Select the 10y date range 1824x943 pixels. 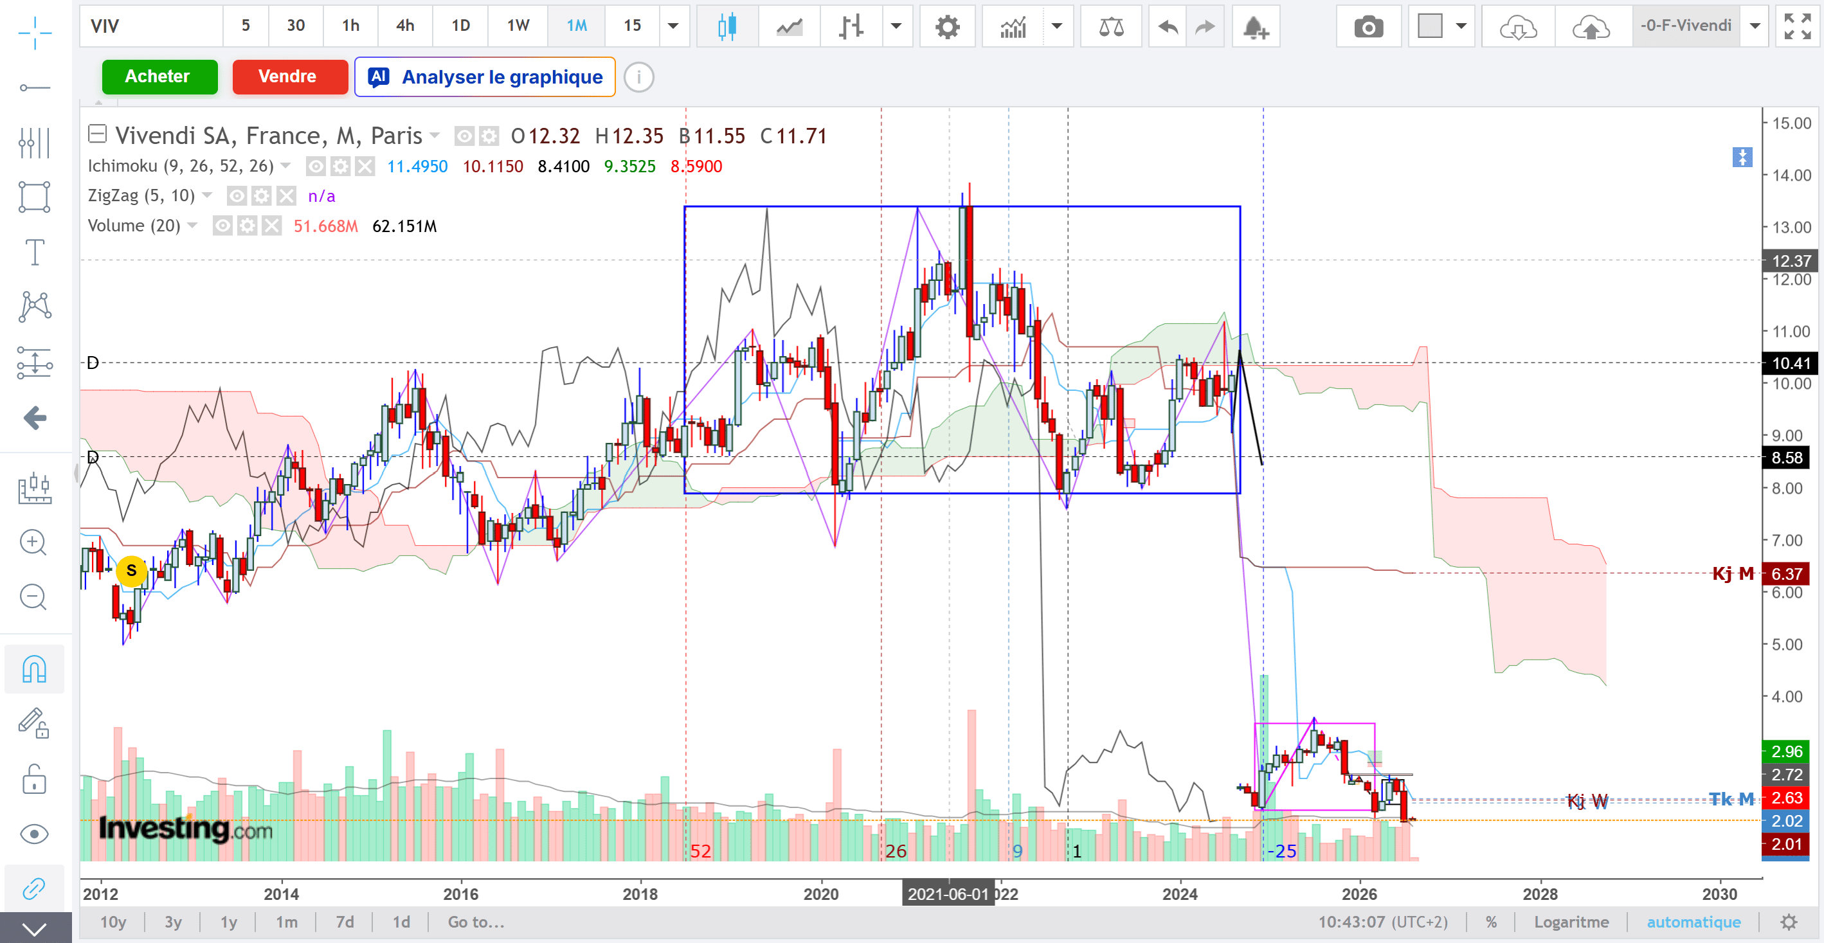click(x=113, y=922)
